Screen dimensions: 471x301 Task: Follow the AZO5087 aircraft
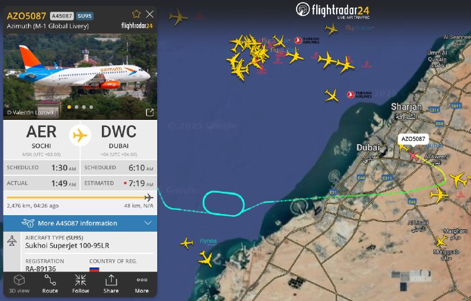[x=81, y=284]
